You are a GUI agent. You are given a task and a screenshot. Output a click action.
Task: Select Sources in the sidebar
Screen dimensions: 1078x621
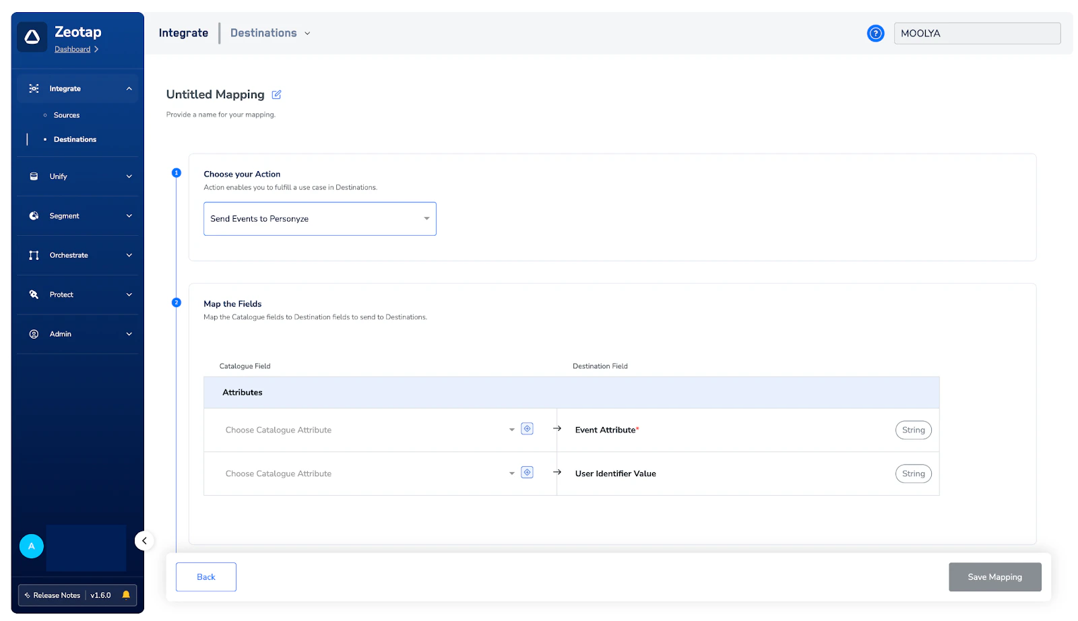pyautogui.click(x=67, y=115)
